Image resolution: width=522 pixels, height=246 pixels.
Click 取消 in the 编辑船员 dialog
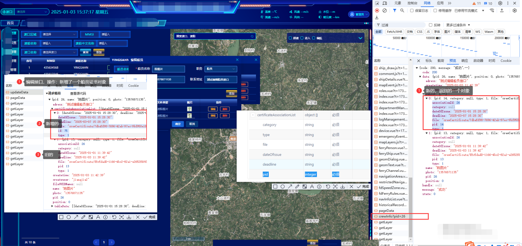click(192, 124)
